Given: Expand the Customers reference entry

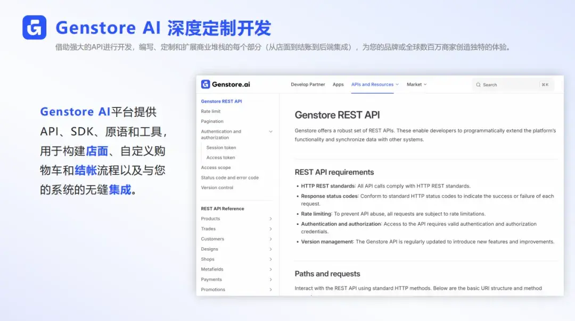Looking at the screenshot, I should point(272,239).
